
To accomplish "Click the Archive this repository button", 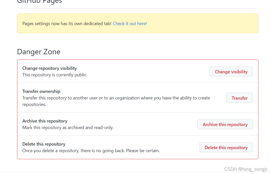I will click(x=225, y=124).
